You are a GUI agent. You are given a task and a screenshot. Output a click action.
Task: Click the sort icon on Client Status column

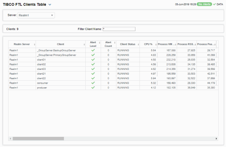click(138, 44)
